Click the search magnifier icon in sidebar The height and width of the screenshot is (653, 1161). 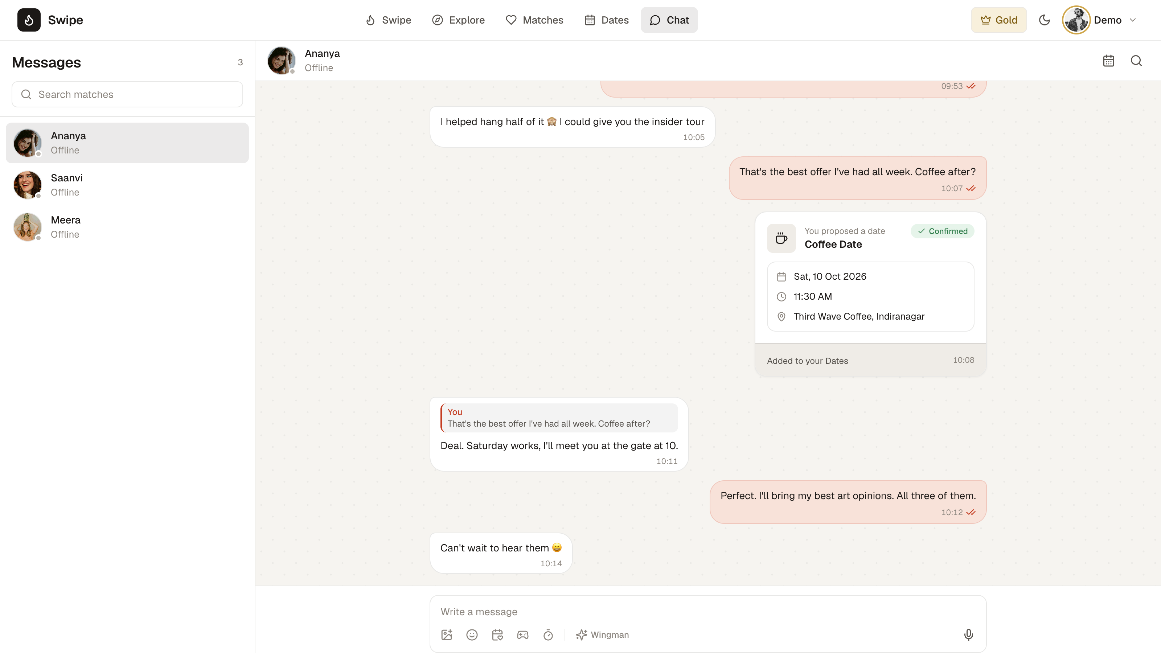click(x=26, y=94)
